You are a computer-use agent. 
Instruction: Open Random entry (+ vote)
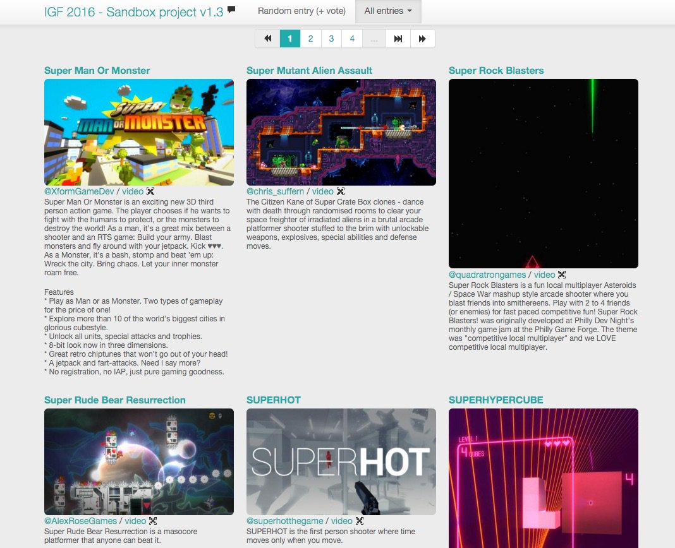click(x=301, y=11)
